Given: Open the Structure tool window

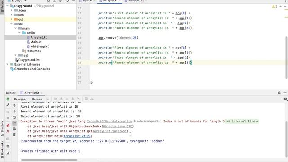Looking at the screenshot, I should pos(2,128).
